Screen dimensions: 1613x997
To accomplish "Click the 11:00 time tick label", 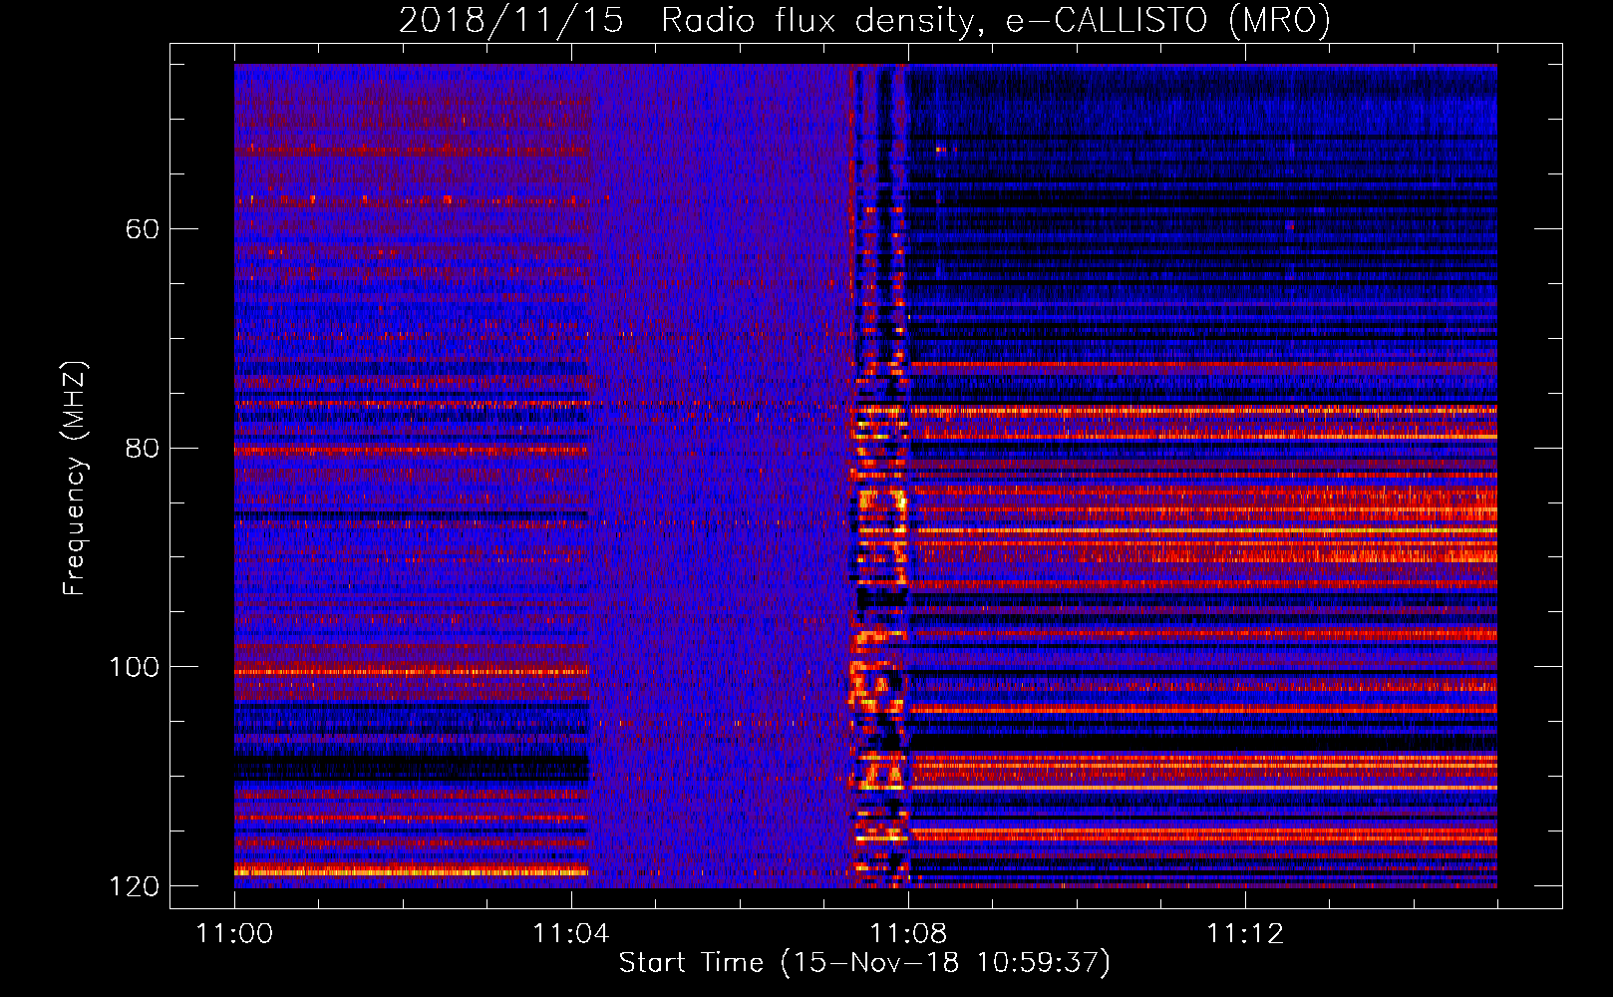I will click(x=235, y=934).
